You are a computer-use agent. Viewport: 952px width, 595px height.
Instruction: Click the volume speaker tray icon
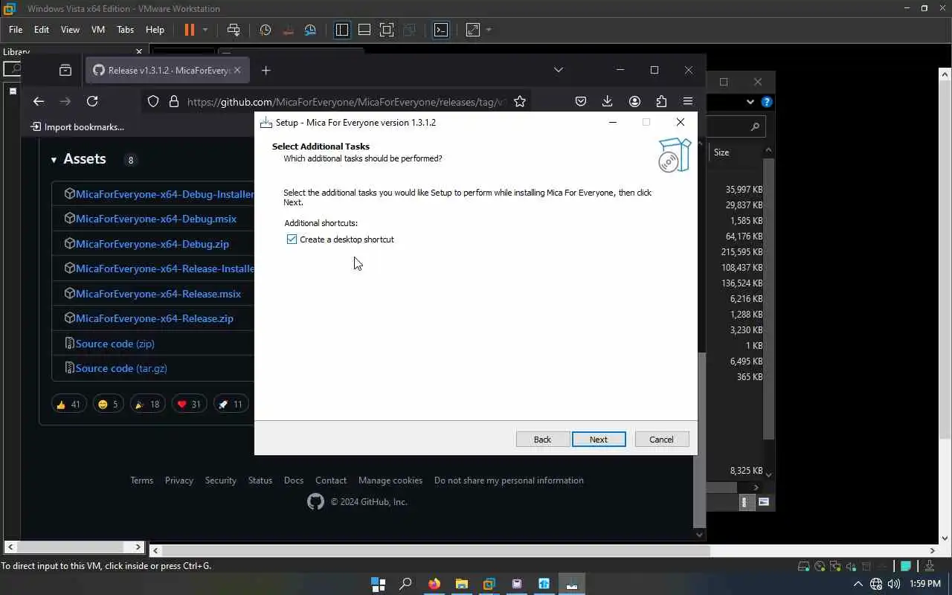click(893, 584)
